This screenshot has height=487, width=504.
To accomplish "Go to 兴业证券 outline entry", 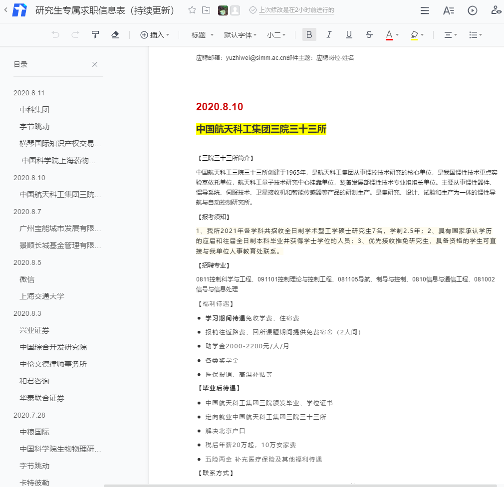I will click(34, 330).
